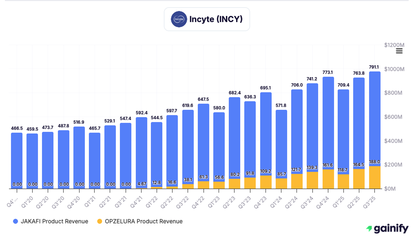Viewport: 416px width, 247px height.
Task: Open gainify via its wordmark link
Action: pos(391,229)
